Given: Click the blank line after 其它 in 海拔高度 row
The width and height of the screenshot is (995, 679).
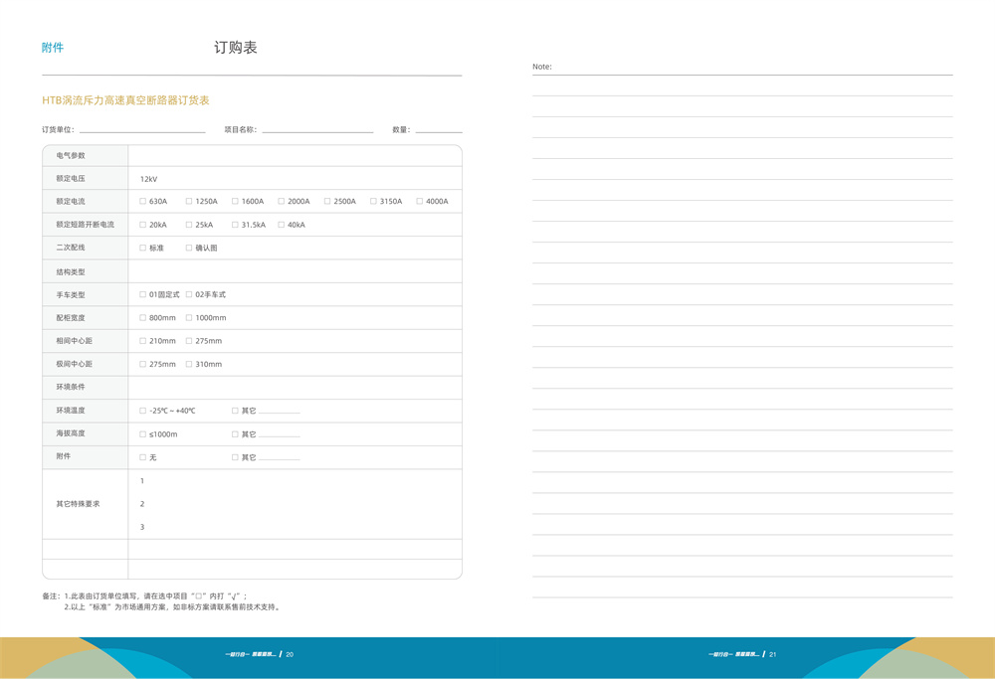Looking at the screenshot, I should pyautogui.click(x=280, y=434).
